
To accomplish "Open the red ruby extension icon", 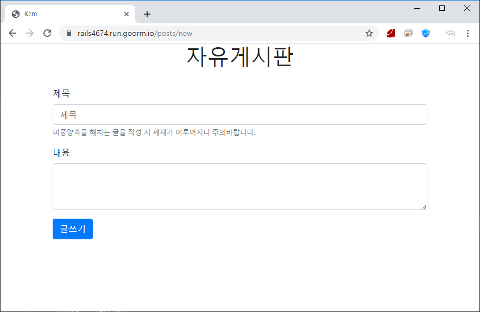I will pyautogui.click(x=391, y=33).
